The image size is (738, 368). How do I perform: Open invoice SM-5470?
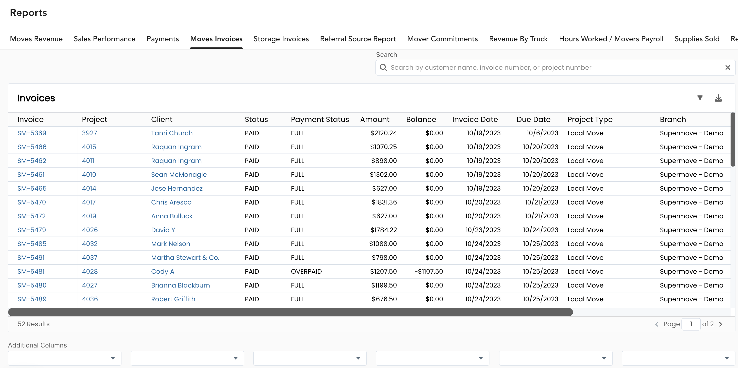click(32, 202)
